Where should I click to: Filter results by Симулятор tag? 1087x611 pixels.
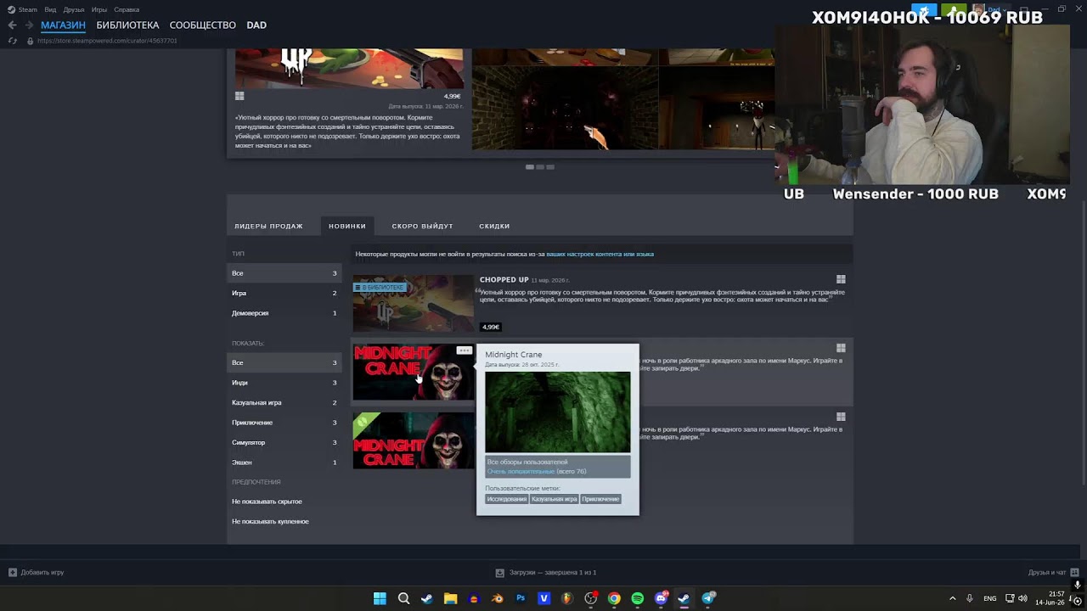(284, 442)
